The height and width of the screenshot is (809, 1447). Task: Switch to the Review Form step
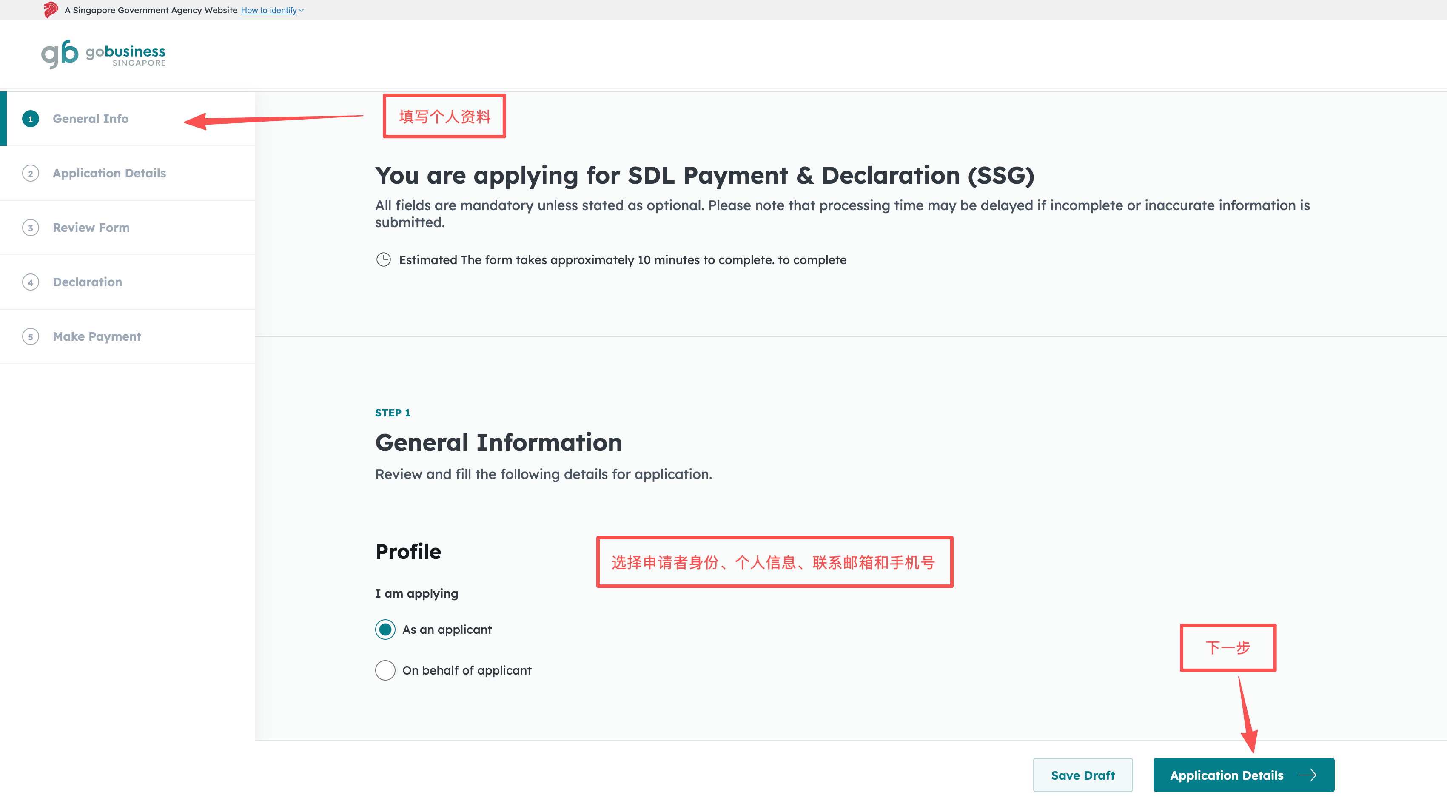[x=91, y=228]
